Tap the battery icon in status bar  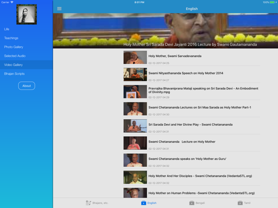[x=272, y=3]
